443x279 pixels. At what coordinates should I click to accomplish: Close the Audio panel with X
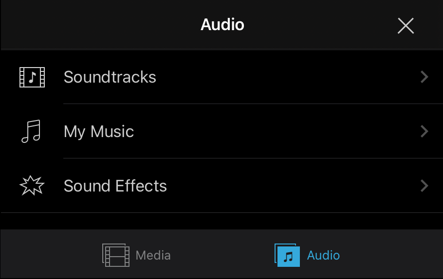pyautogui.click(x=406, y=26)
